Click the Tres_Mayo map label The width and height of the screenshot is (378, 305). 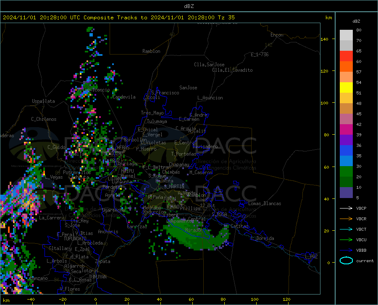(152, 113)
